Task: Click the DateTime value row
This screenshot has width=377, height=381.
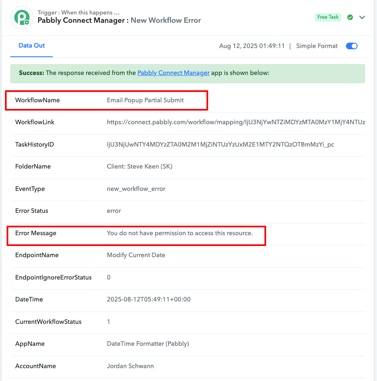Action: (x=188, y=299)
